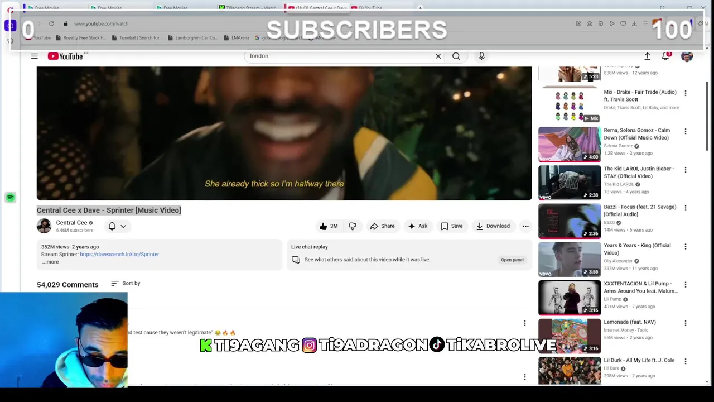Open menu for Arms Around You video
Screen dimensions: 714x402
[686, 285]
